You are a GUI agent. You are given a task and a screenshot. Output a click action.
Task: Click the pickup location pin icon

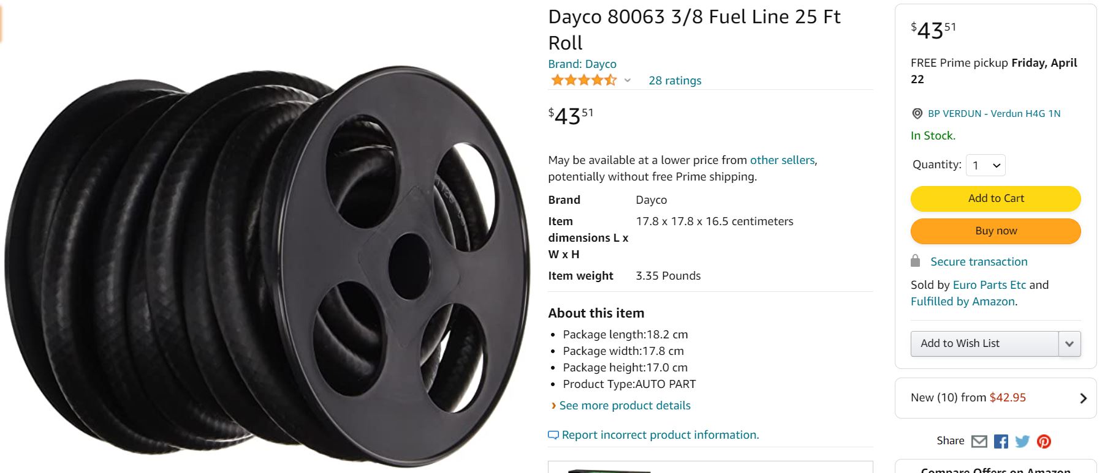[917, 114]
